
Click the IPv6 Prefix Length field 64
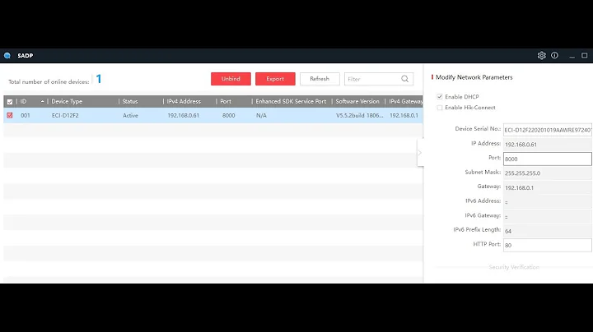point(547,231)
